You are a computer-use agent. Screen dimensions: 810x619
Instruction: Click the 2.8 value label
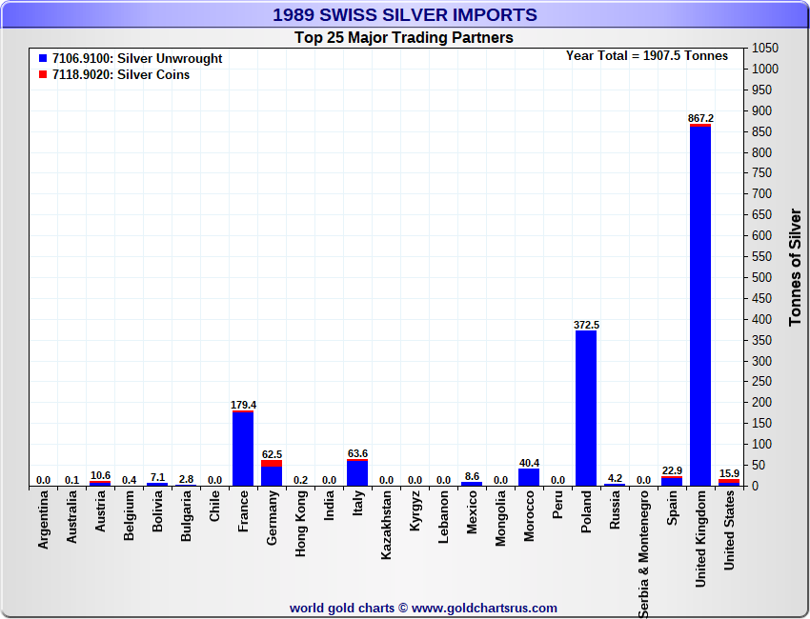(x=186, y=479)
